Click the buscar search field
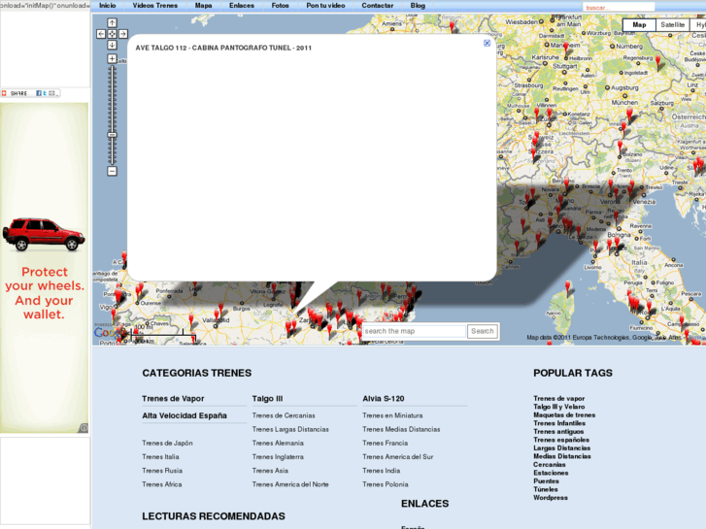Viewport: 706px width, 529px height. coord(619,7)
